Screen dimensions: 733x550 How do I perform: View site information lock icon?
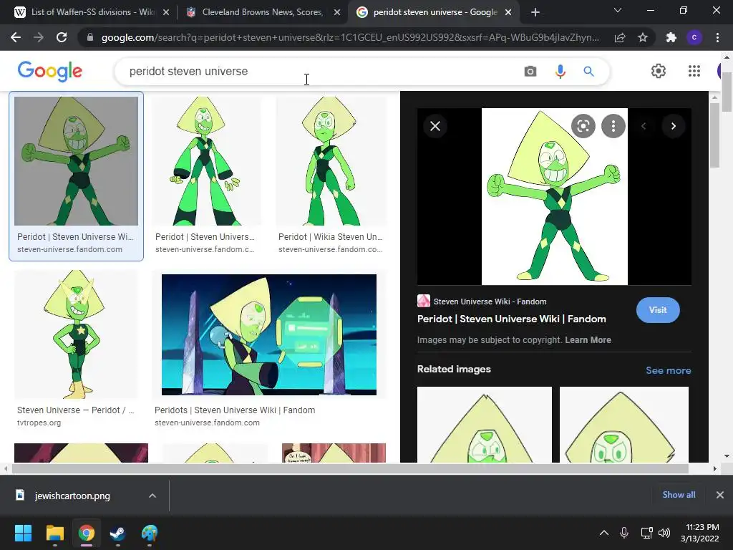[x=90, y=37]
